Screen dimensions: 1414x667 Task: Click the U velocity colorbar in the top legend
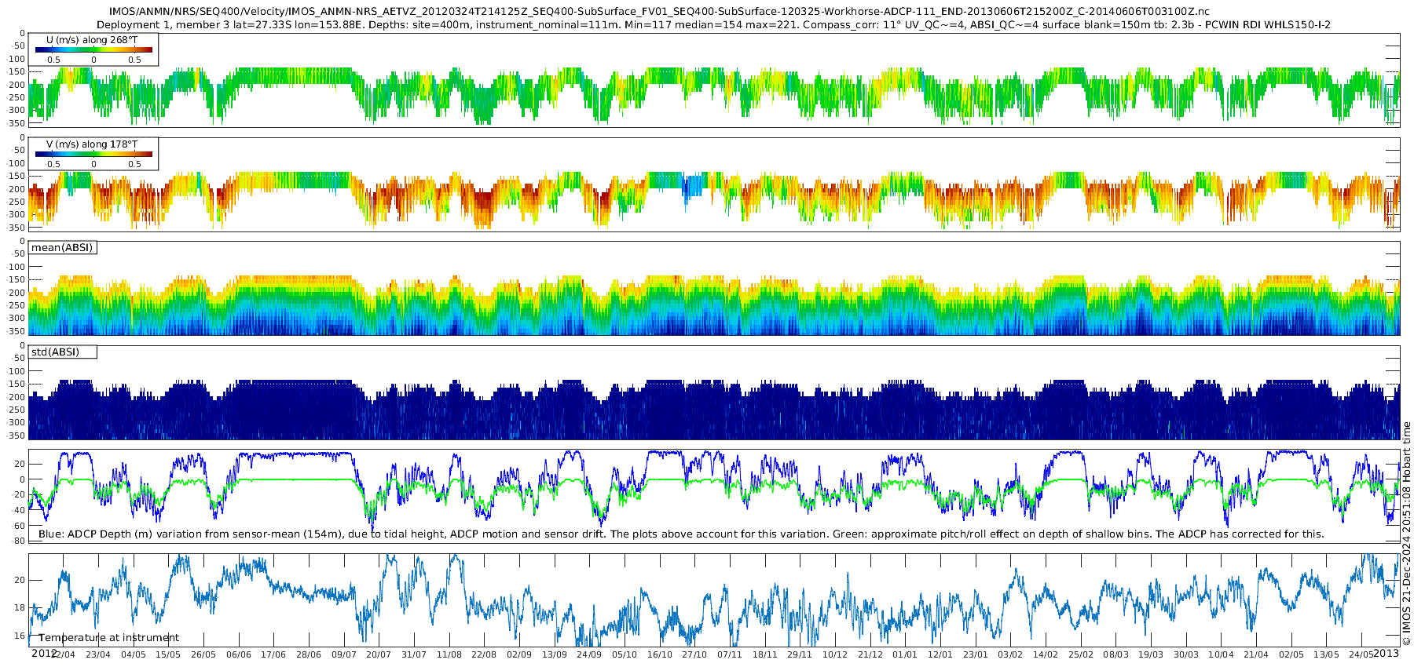tap(93, 49)
